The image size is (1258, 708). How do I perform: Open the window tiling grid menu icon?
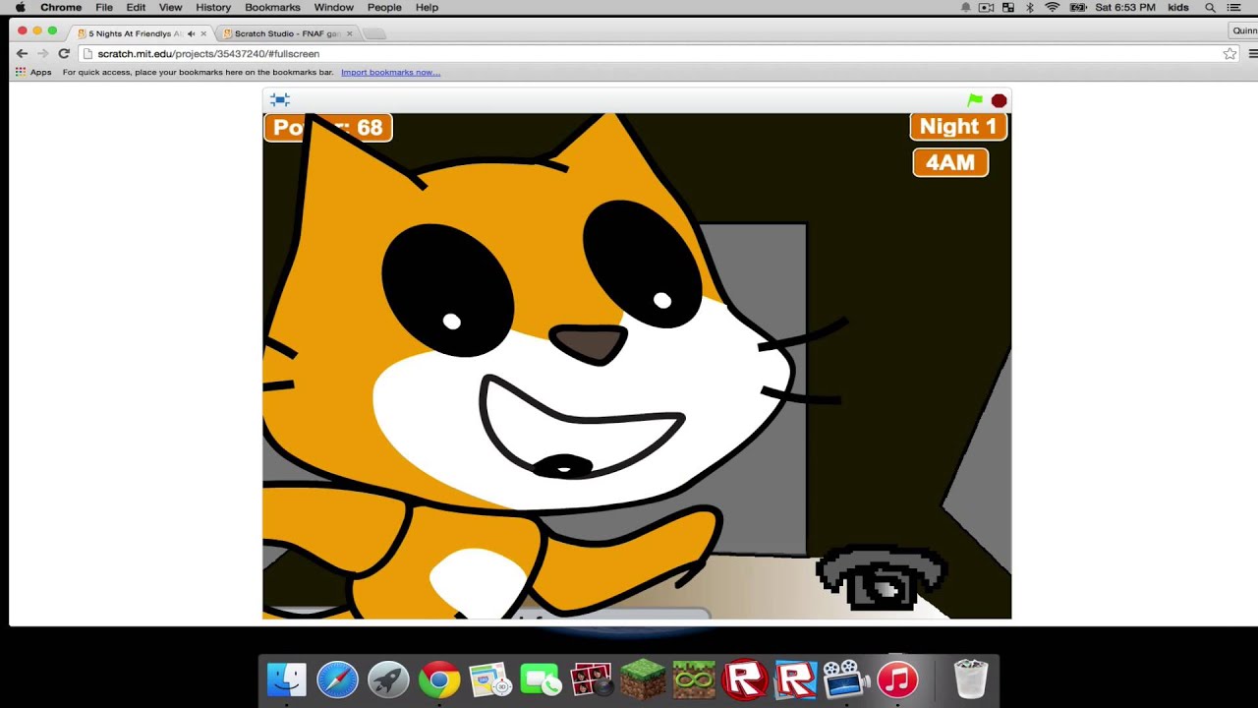pos(1007,7)
